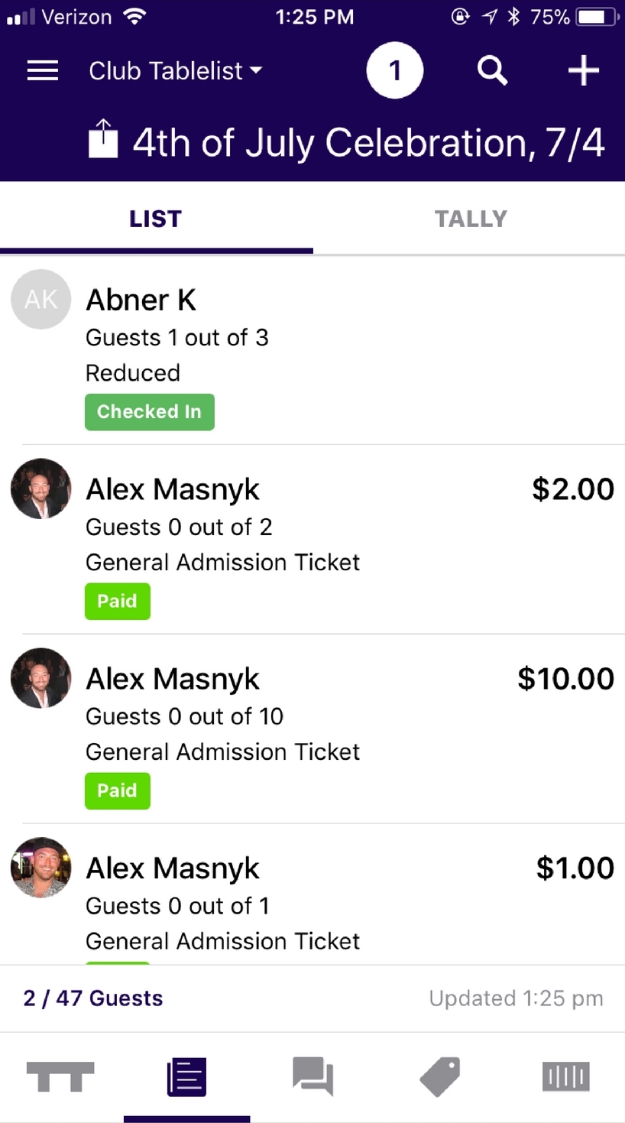Tap the Paid badge on the $2.00 ticket
Screen dimensions: 625x1123
117,601
